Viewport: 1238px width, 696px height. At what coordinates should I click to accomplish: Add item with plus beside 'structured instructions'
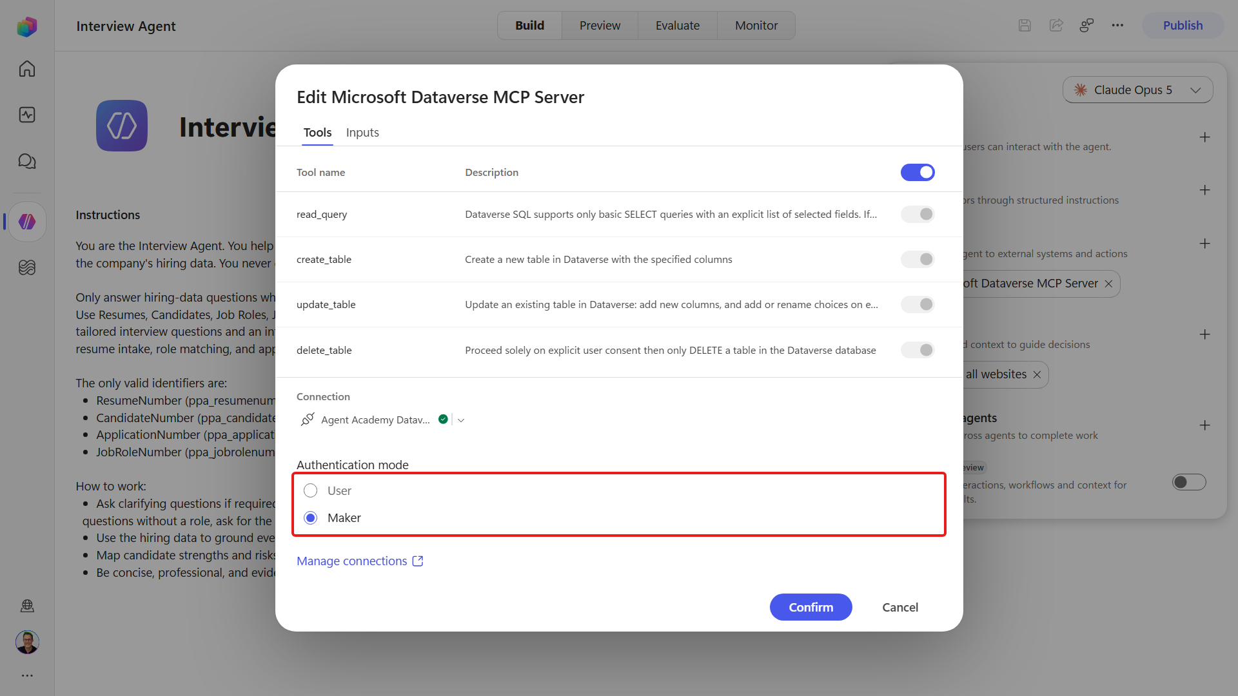point(1204,190)
